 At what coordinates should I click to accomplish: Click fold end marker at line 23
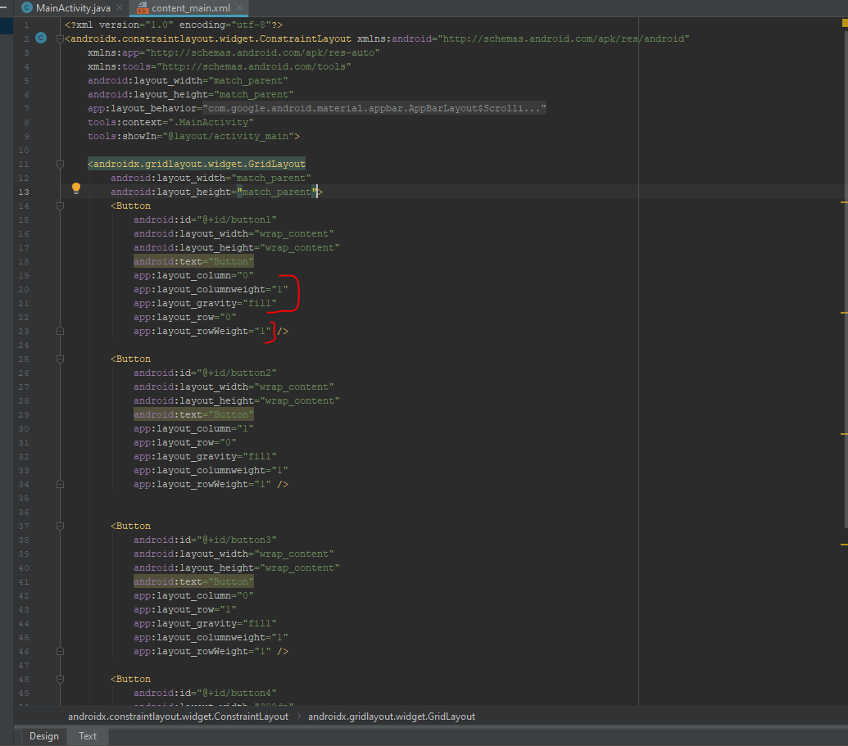click(x=60, y=331)
